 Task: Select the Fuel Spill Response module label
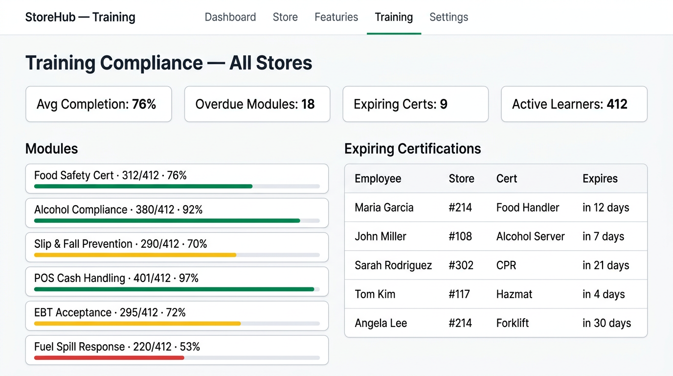tap(117, 347)
